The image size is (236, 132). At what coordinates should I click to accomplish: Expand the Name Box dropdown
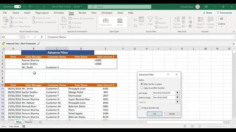click(x=18, y=37)
